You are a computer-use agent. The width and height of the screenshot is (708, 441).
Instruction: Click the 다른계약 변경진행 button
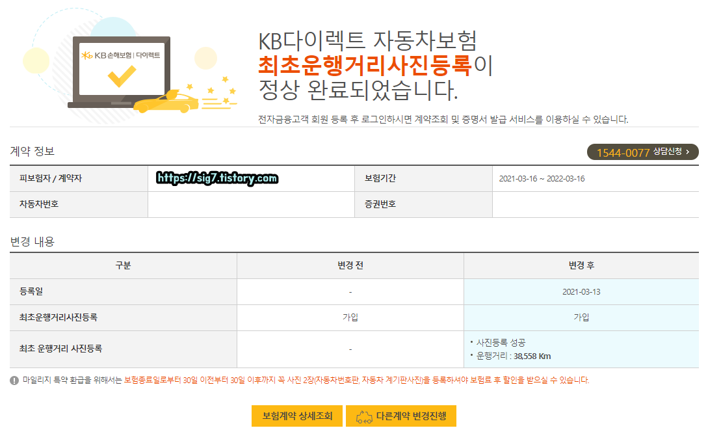[401, 416]
